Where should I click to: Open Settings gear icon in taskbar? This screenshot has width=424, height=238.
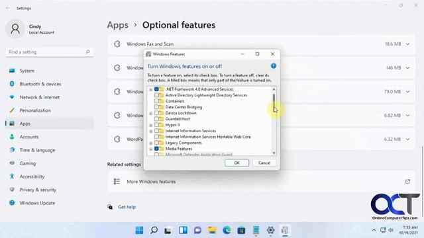270,230
